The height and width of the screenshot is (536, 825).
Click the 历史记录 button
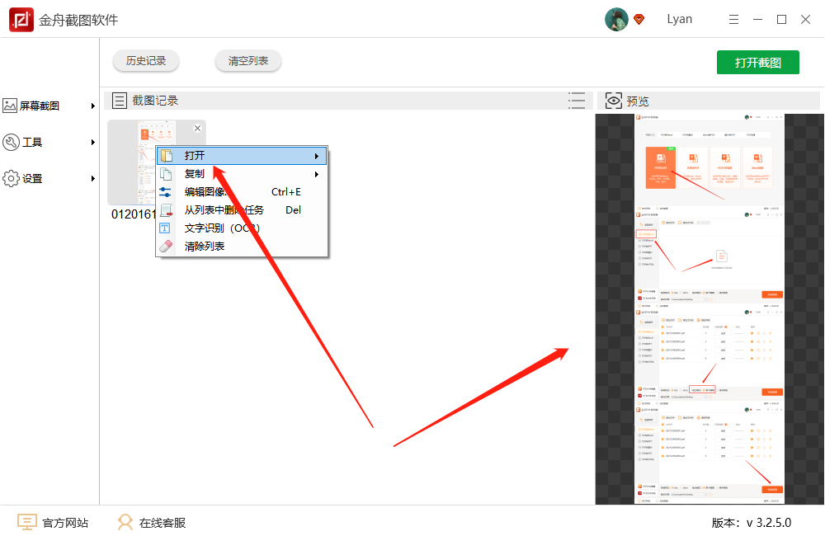(x=145, y=60)
